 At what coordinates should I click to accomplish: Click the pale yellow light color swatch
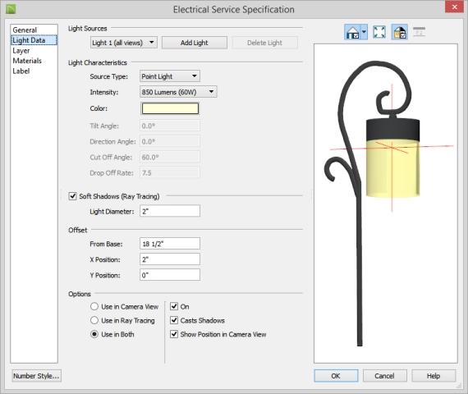(x=170, y=108)
